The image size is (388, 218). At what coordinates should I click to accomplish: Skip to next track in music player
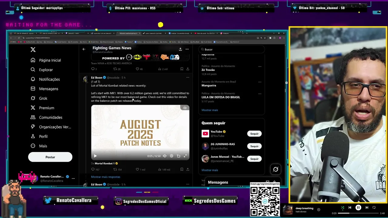click(x=367, y=208)
